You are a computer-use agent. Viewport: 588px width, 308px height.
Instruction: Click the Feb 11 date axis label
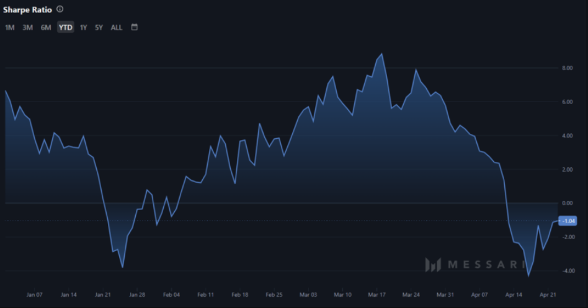[x=205, y=295]
